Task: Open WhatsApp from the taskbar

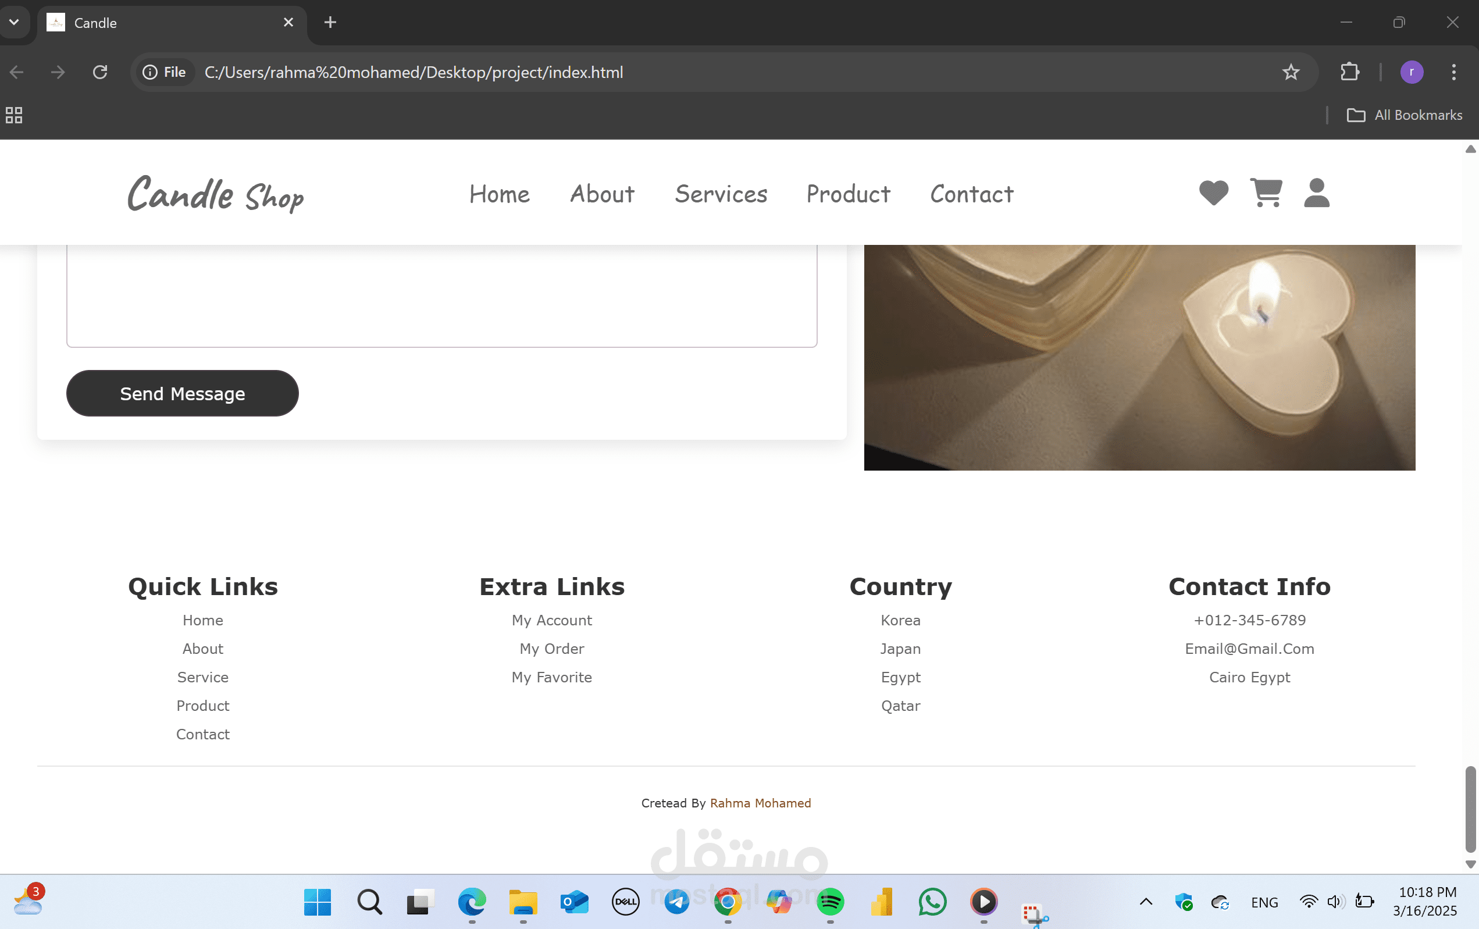Action: click(x=932, y=902)
